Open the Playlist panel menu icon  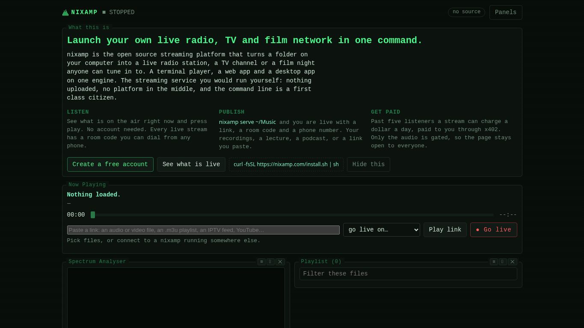pyautogui.click(x=494, y=262)
